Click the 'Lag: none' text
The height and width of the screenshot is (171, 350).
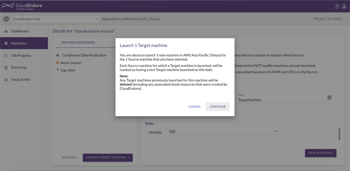tap(68, 70)
